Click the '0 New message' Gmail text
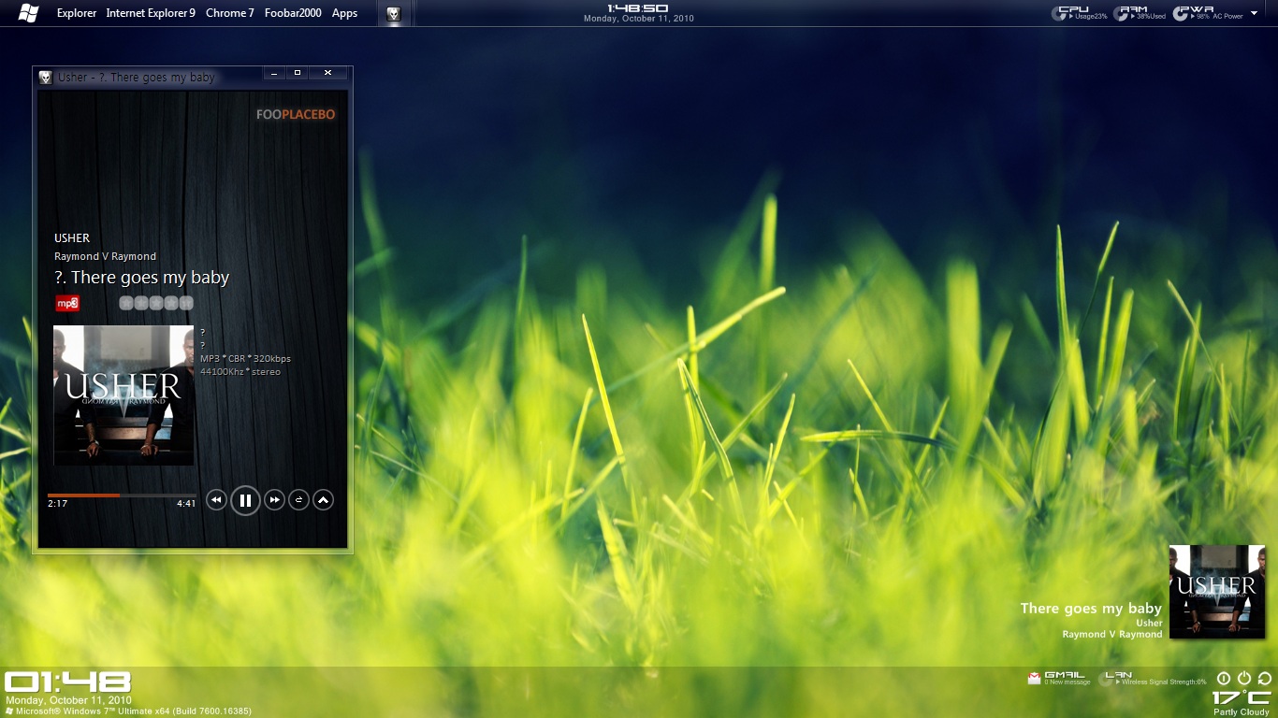This screenshot has height=718, width=1278. click(1067, 682)
